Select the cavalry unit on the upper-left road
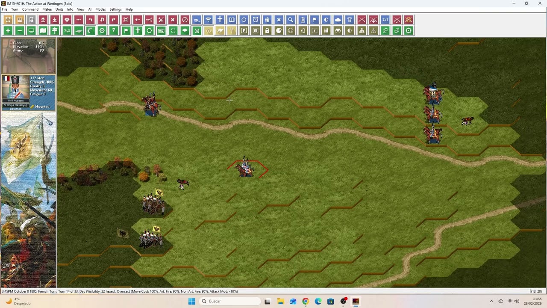 (151, 104)
